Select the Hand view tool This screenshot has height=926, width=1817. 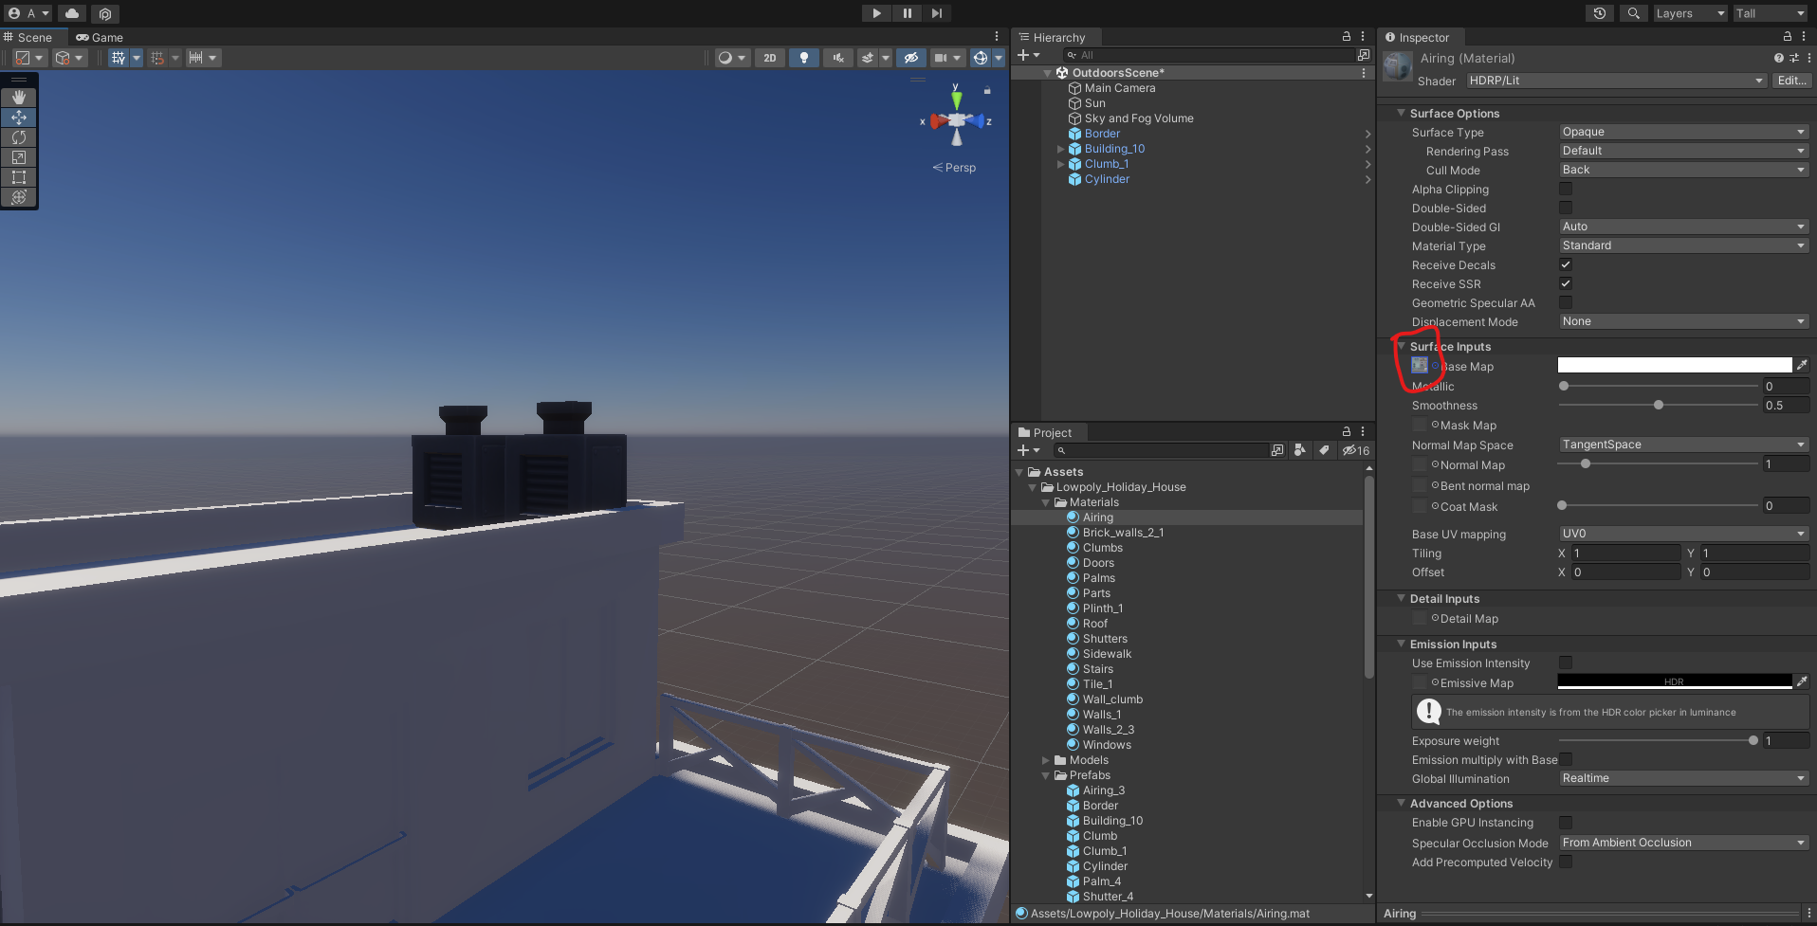tap(19, 98)
